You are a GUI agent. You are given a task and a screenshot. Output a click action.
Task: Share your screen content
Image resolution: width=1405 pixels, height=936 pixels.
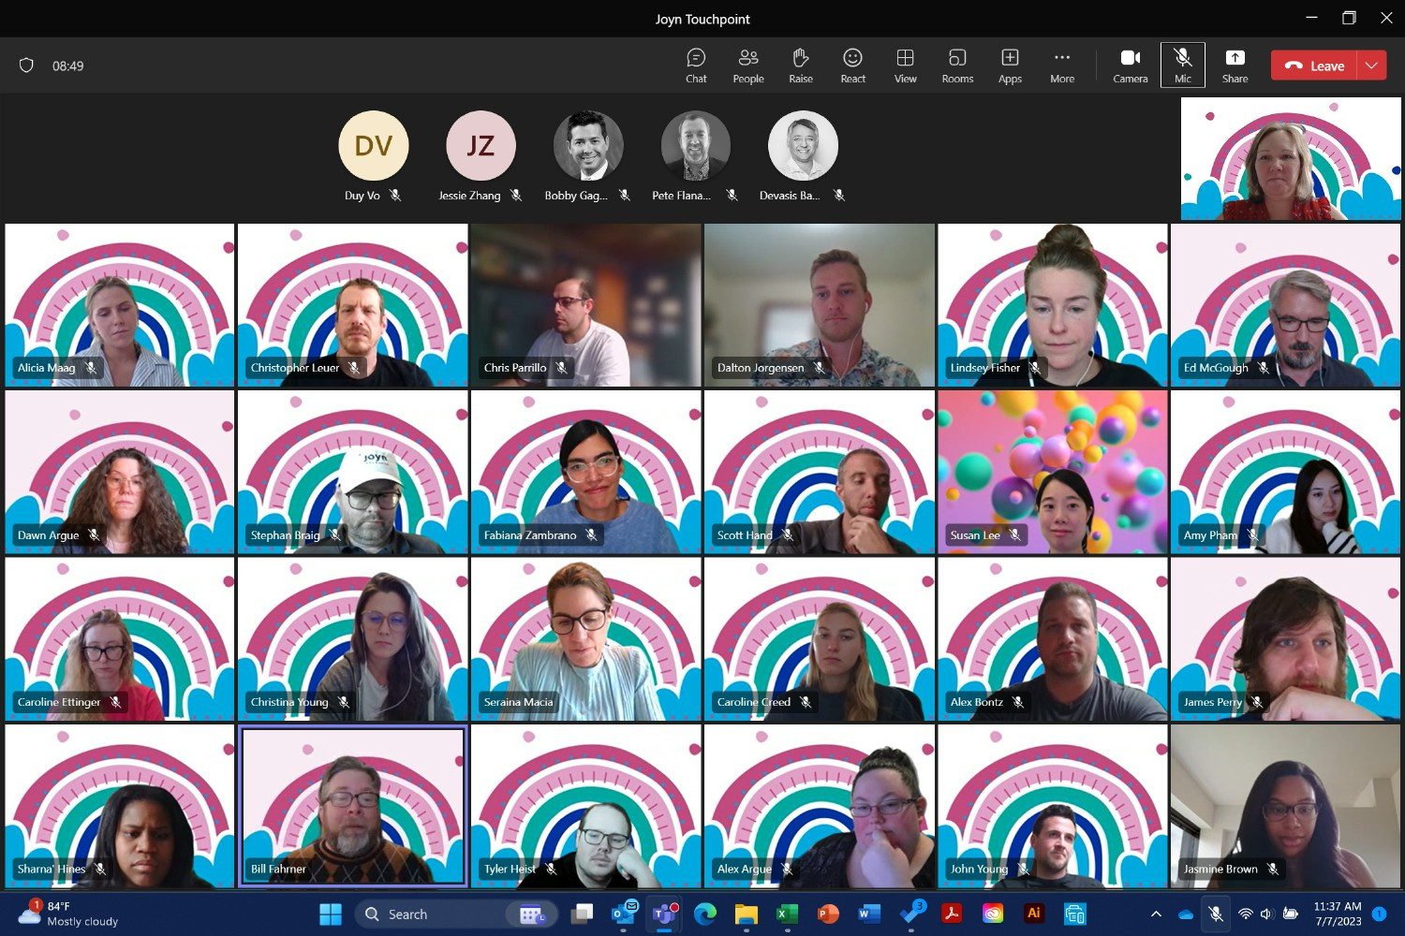[x=1235, y=66]
